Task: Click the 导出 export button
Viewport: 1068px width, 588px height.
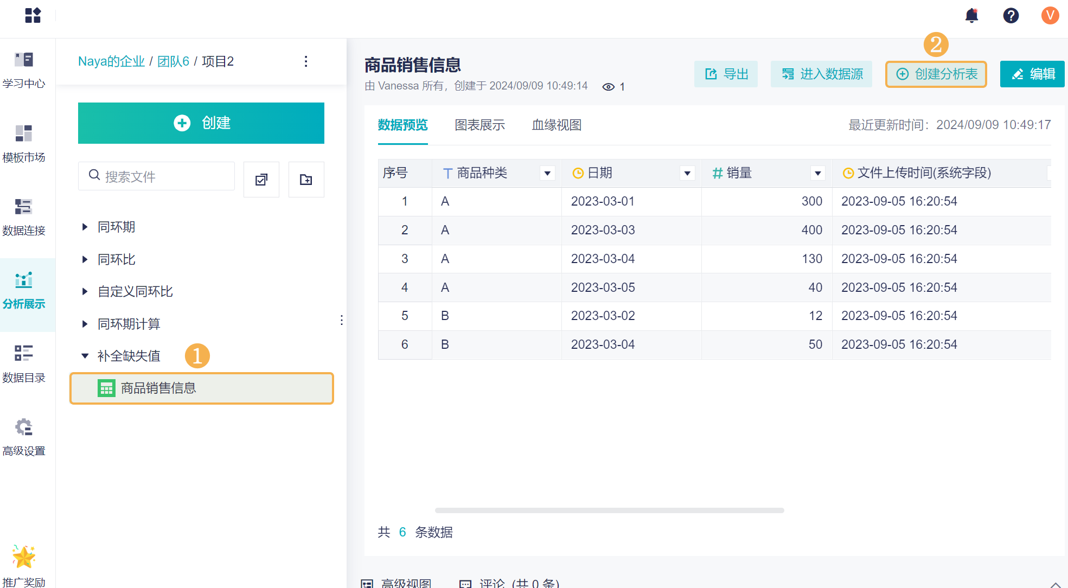Action: click(726, 74)
